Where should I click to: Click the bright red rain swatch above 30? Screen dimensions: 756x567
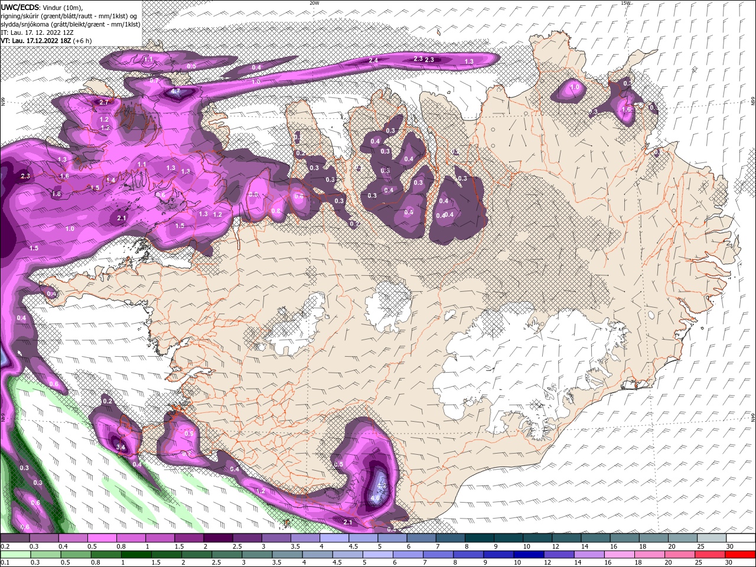tap(739, 555)
